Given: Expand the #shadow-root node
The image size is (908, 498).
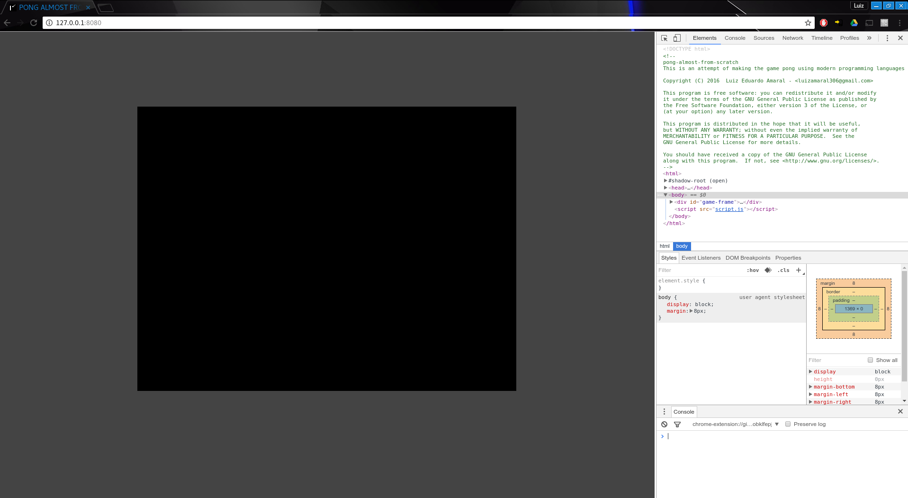Looking at the screenshot, I should coord(665,181).
